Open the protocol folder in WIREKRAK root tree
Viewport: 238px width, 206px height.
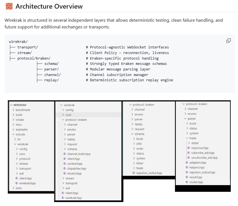[25, 159]
